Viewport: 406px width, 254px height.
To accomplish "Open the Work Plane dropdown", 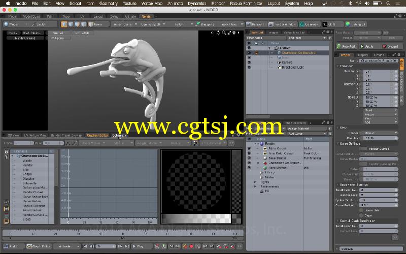I will pyautogui.click(x=231, y=24).
